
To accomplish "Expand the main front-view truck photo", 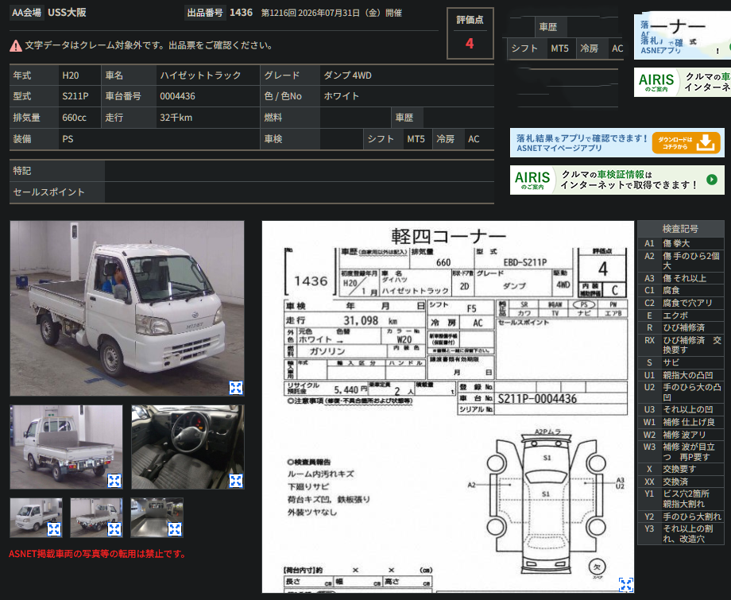I will pyautogui.click(x=236, y=388).
